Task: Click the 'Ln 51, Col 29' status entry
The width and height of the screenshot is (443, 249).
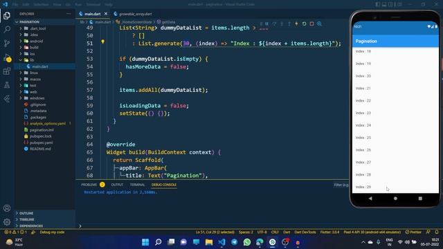Action: coord(215,232)
